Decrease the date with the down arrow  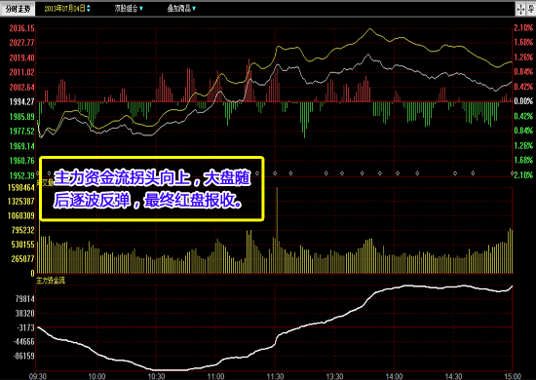coord(89,11)
